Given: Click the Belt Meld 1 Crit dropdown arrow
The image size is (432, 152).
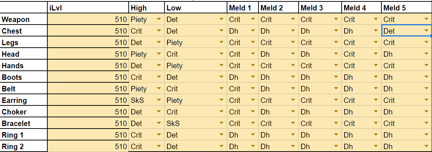Looking at the screenshot, I should [253, 89].
